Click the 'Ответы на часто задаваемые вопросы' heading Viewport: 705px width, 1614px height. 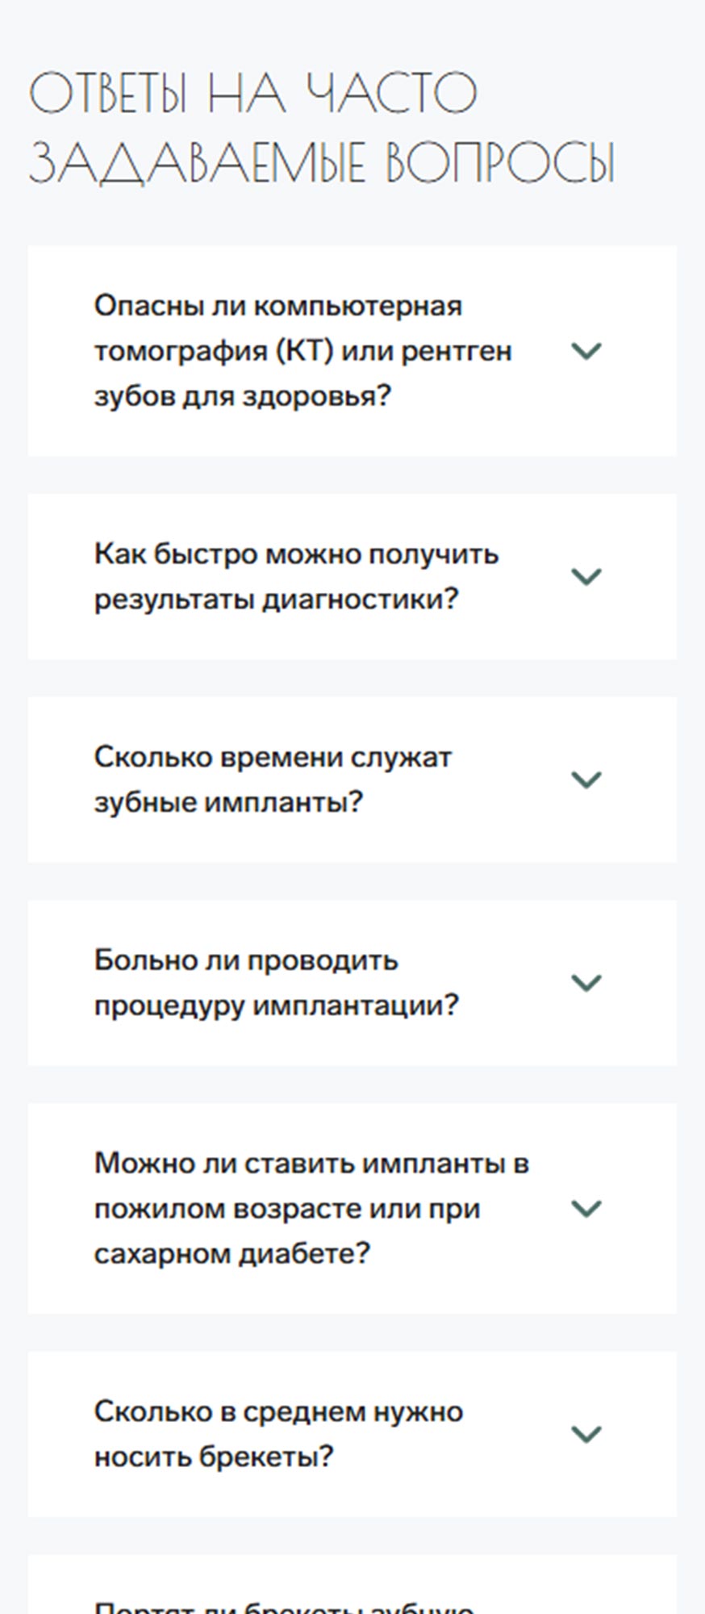321,128
